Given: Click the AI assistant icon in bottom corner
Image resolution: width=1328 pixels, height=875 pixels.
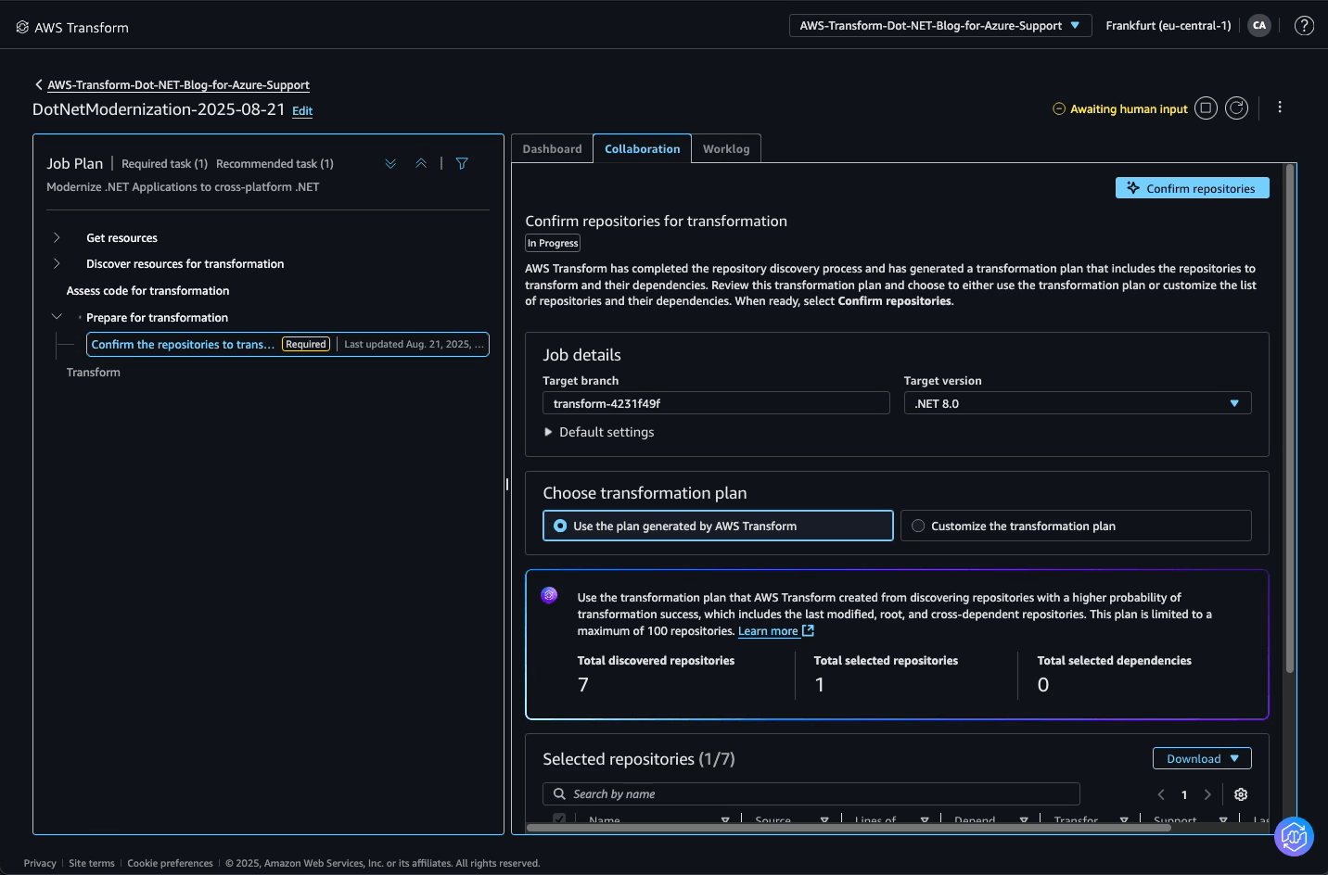Looking at the screenshot, I should click(1294, 836).
